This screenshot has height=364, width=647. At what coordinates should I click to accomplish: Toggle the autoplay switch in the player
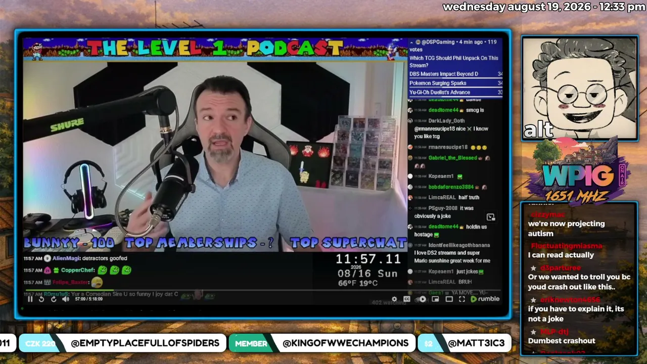[x=422, y=299]
